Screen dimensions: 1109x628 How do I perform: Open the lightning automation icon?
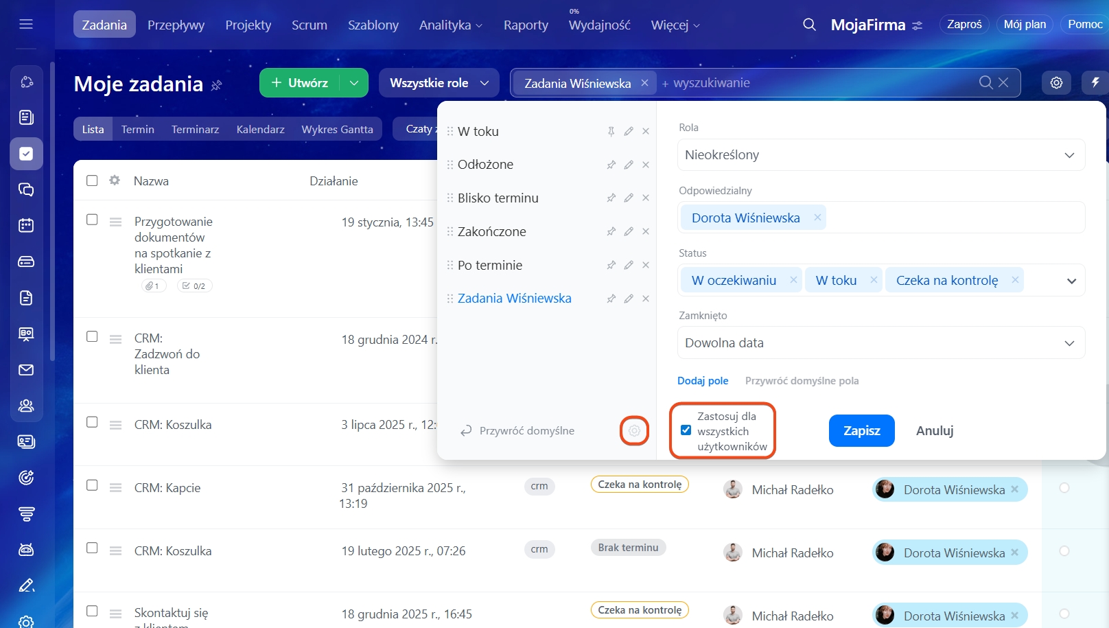point(1095,83)
